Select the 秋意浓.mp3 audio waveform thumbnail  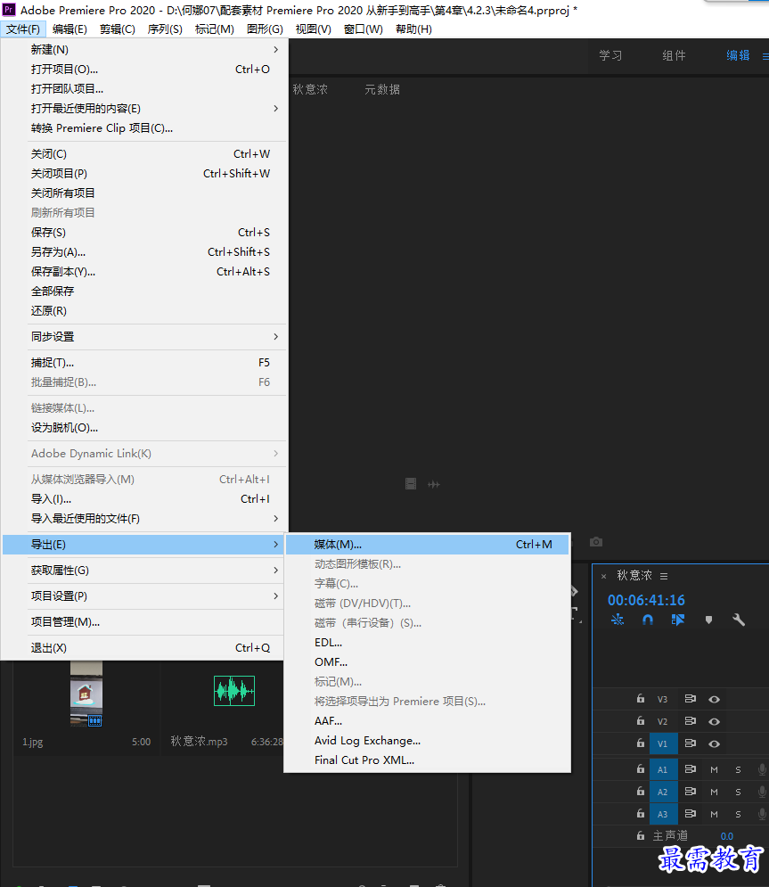click(234, 691)
